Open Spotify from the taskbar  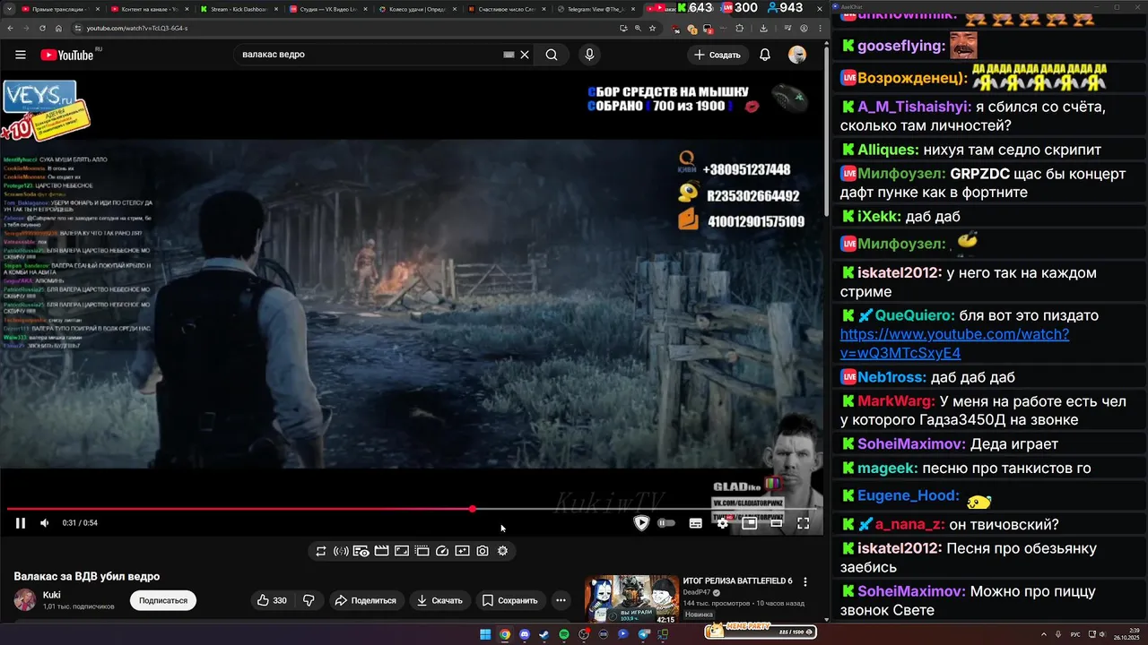[x=564, y=634]
